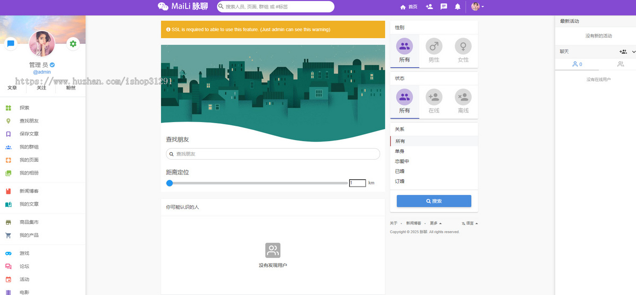Select 在线 status filter
636x295 pixels.
click(x=434, y=102)
